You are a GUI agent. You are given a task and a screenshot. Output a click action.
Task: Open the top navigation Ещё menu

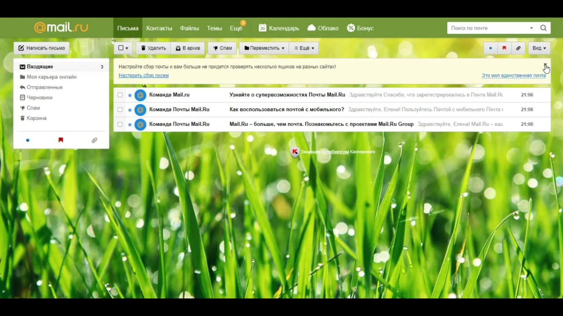(x=236, y=28)
